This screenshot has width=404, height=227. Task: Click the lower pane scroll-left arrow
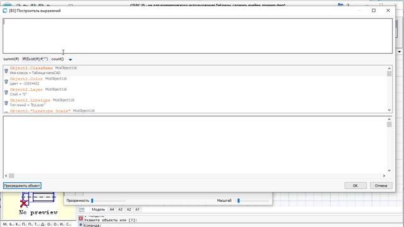[x=6, y=176]
